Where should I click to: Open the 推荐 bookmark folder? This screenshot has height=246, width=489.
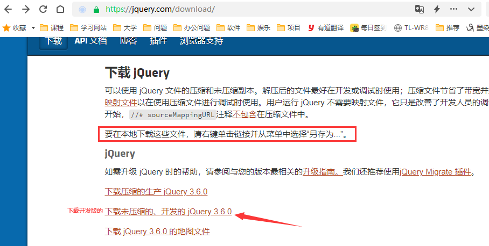coord(448,28)
